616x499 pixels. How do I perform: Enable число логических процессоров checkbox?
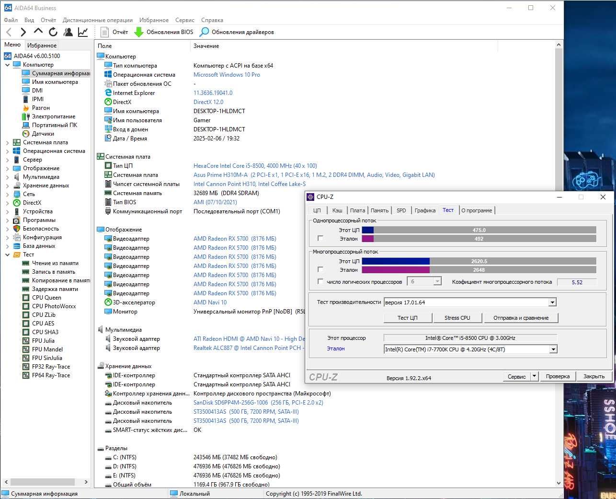tap(320, 281)
